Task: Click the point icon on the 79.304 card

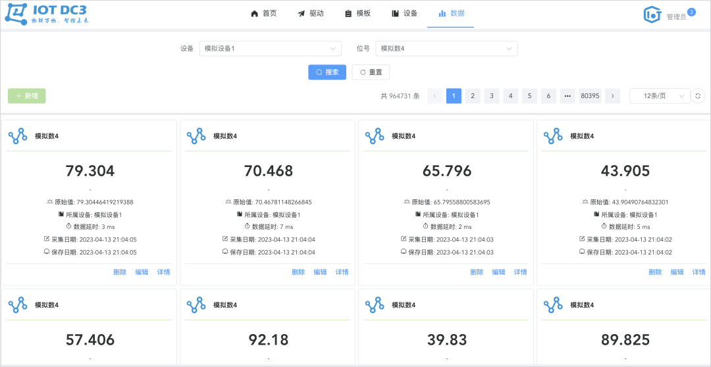Action: pos(18,136)
